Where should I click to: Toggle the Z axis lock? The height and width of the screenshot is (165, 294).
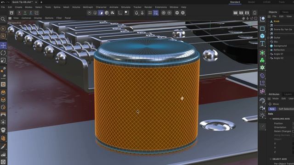(x=31, y=13)
